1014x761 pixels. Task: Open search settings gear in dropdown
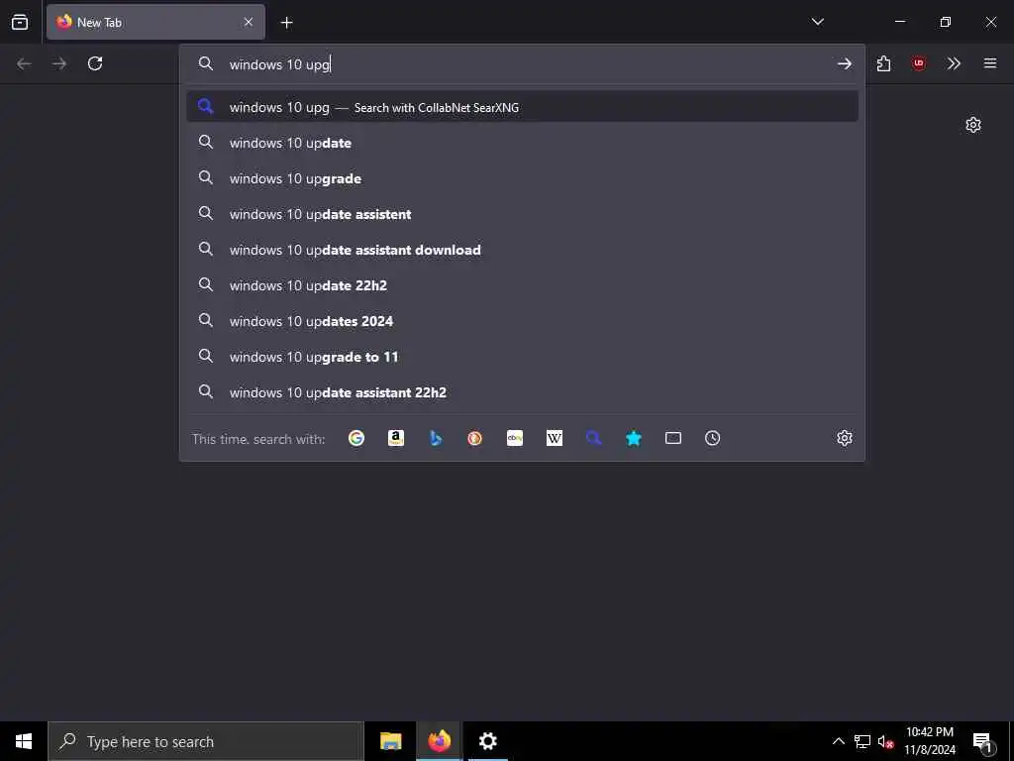[845, 438]
